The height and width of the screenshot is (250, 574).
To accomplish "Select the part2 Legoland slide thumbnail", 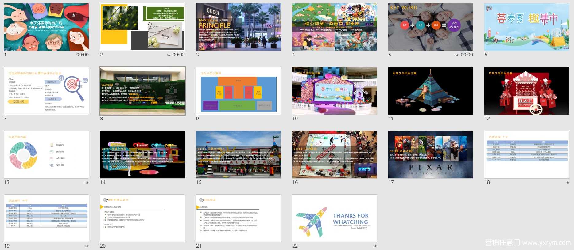I will [x=239, y=154].
